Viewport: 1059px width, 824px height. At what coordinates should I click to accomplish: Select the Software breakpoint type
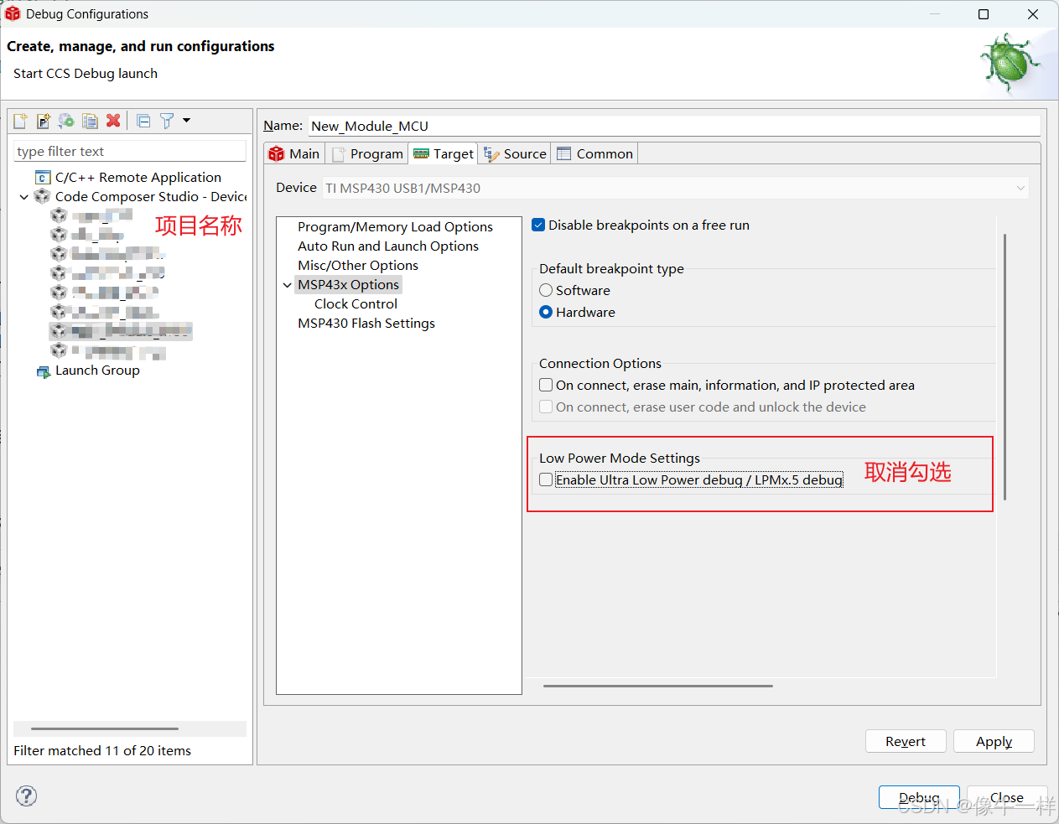tap(546, 290)
